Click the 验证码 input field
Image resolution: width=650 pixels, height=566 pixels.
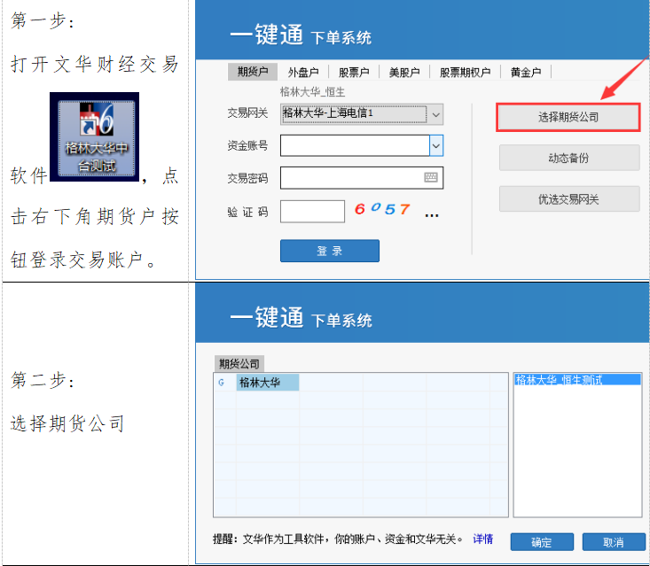point(312,211)
